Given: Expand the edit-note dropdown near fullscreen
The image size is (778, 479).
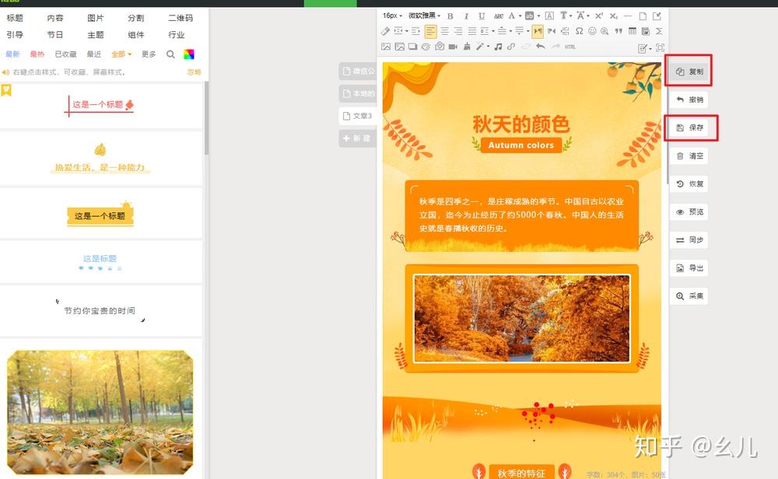Looking at the screenshot, I should coord(650,48).
